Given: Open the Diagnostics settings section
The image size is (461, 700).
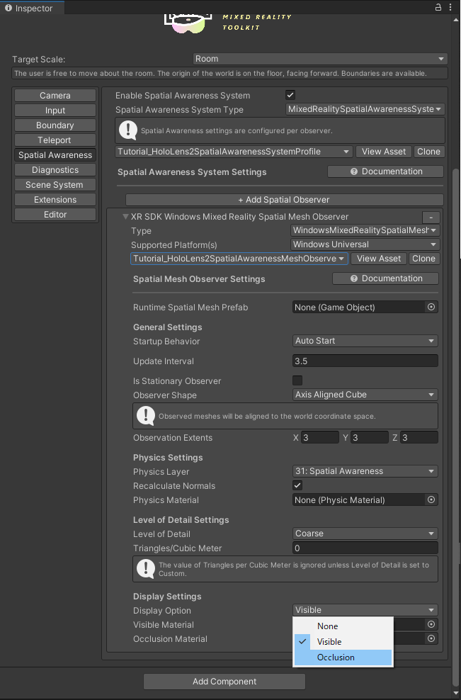Looking at the screenshot, I should coord(55,170).
